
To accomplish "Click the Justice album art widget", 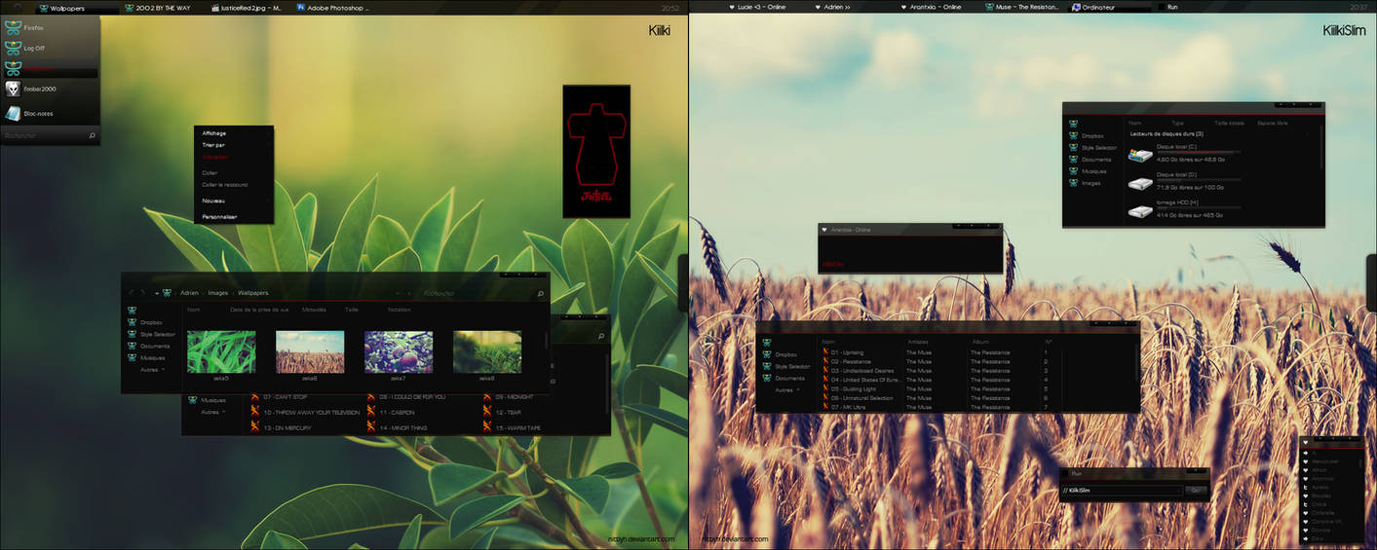I will click(596, 151).
